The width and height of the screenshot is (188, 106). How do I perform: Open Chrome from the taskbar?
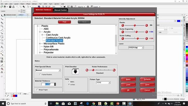coord(93,103)
